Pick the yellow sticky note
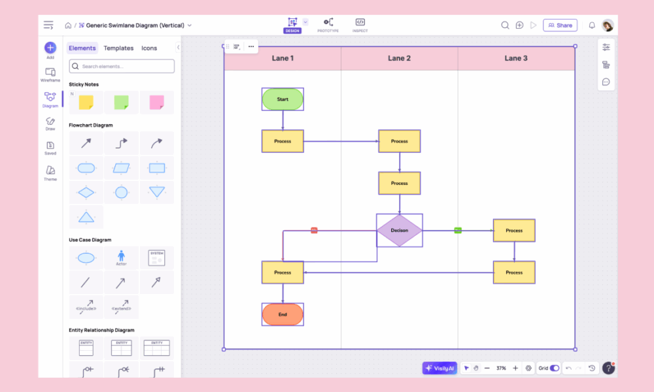Image resolution: width=654 pixels, height=392 pixels. pyautogui.click(x=86, y=103)
